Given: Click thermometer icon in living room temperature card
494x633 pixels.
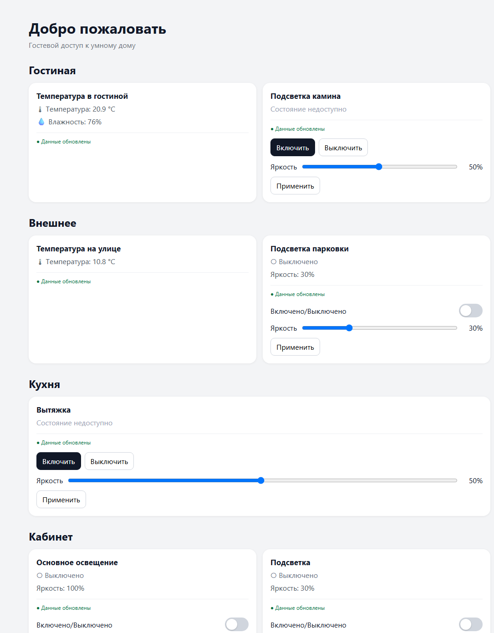Looking at the screenshot, I should point(40,109).
